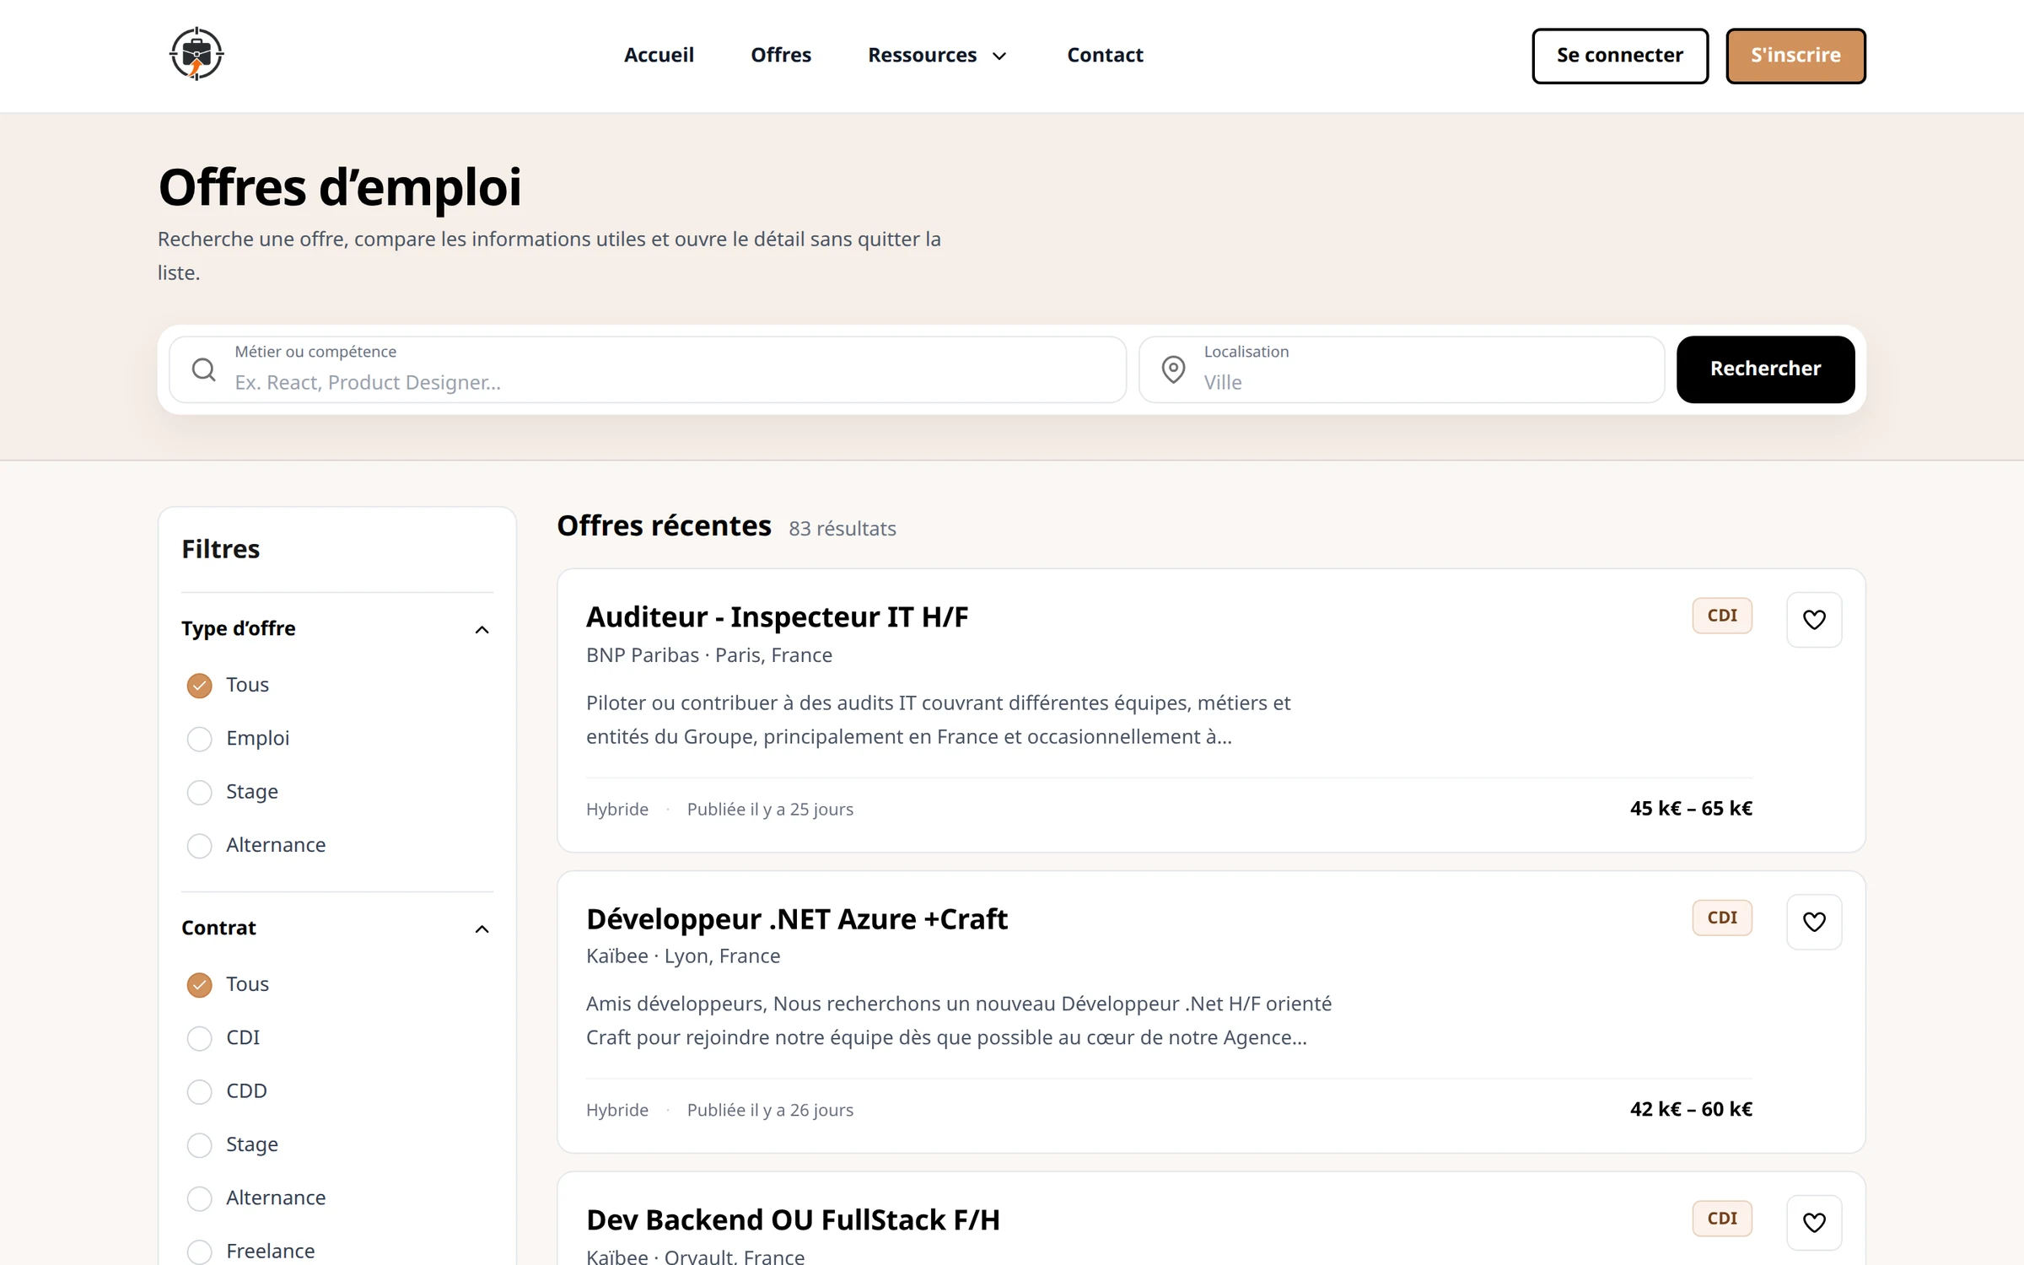The height and width of the screenshot is (1265, 2024).
Task: Click 'Kaïbee · Lyon, France'
Action: [x=683, y=956]
